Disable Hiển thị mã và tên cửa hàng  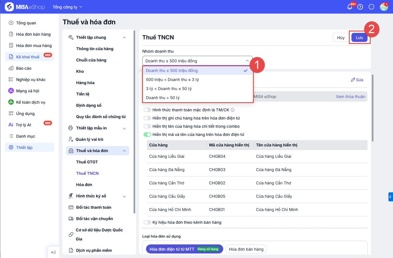pos(147,135)
